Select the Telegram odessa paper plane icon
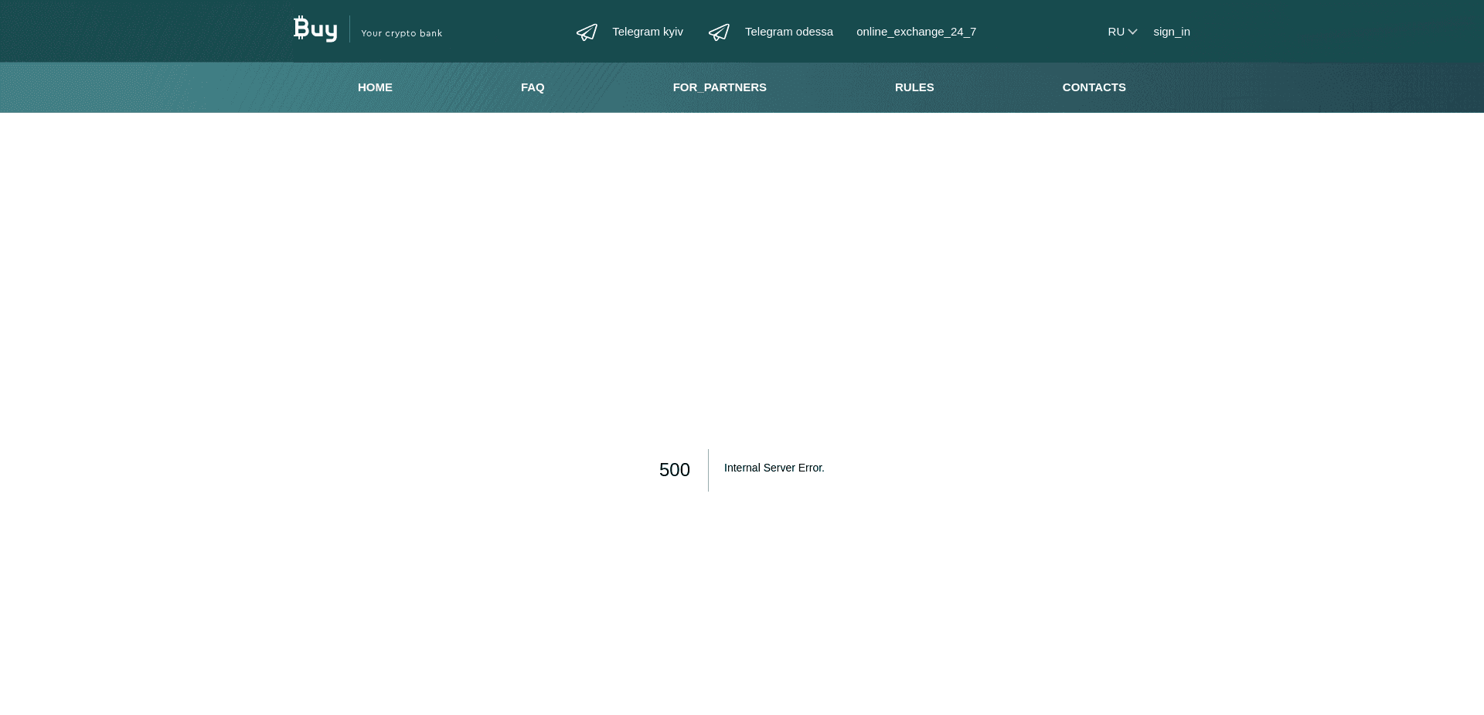Screen dimensions: 1484x715 tap(719, 32)
